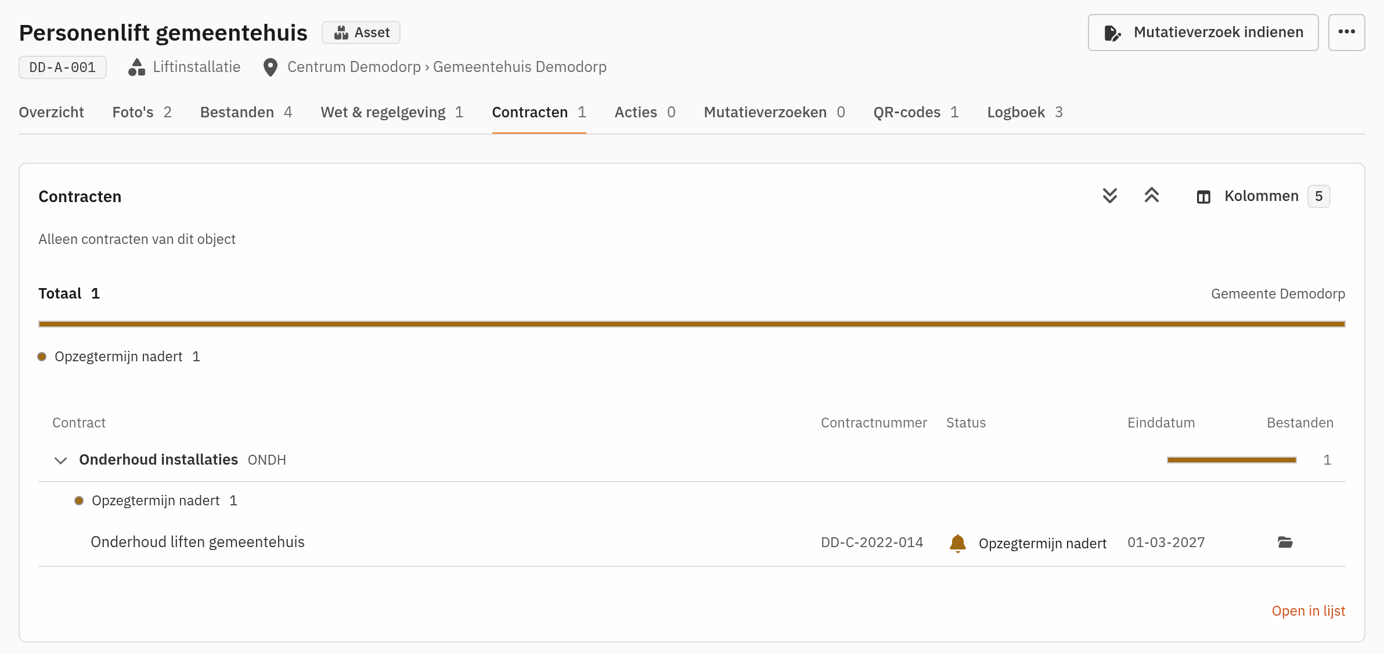Click the Onderhoud installaties row status bar
The width and height of the screenshot is (1384, 654).
(x=1231, y=460)
